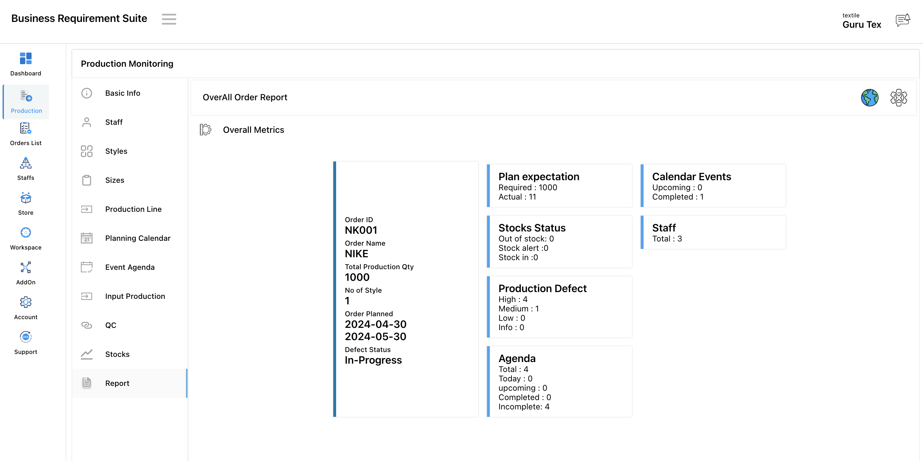The height and width of the screenshot is (461, 923).
Task: Click the QC link icon
Action: (87, 326)
